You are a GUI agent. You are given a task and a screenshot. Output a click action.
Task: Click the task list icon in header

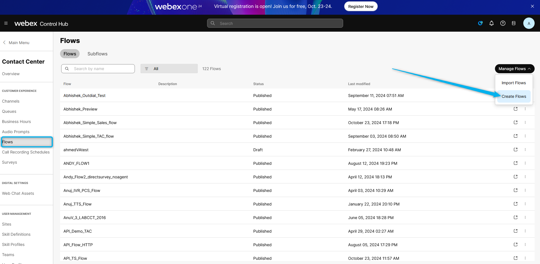(514, 23)
